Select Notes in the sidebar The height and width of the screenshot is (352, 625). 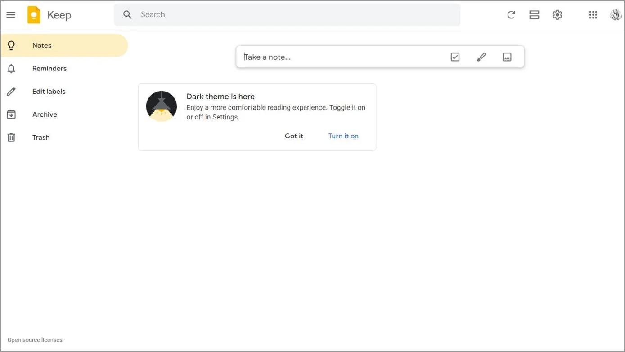(64, 45)
